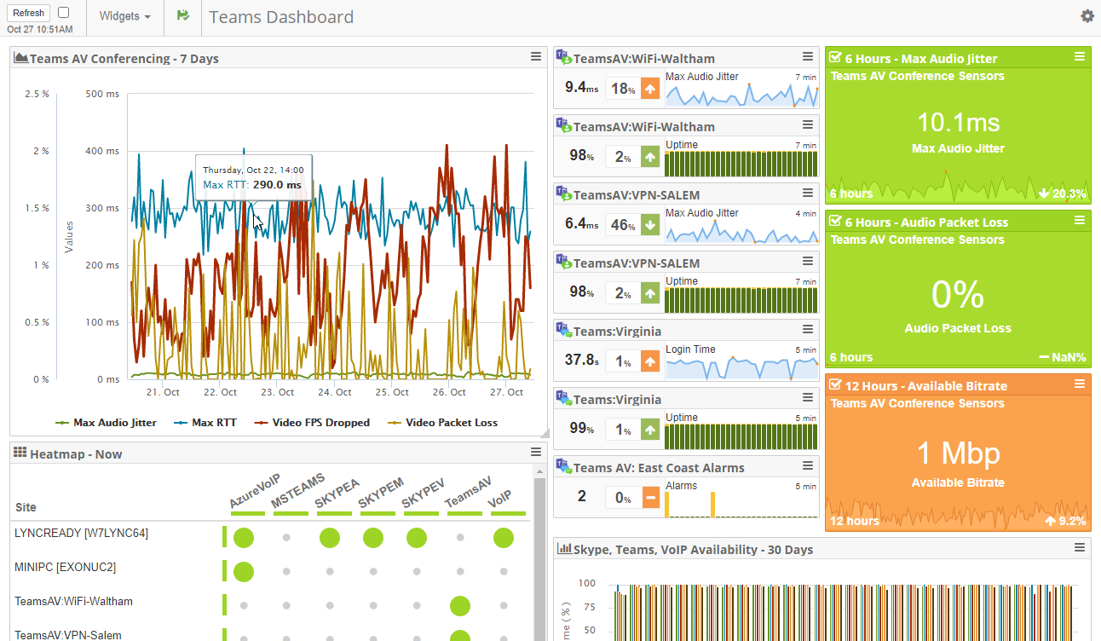The image size is (1101, 641).
Task: Click the Teams Dashboard title
Action: pyautogui.click(x=281, y=17)
